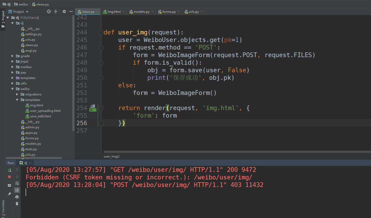Image resolution: width=371 pixels, height=218 pixels.
Task: Select usre_edit.html in the project tree
Action: coord(40,116)
